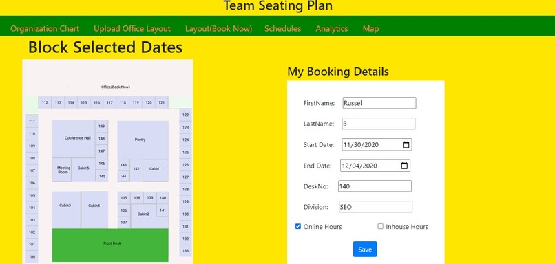Viewport: 555px width, 264px height.
Task: Choose desk 114 on the floor plan
Action: click(x=71, y=103)
